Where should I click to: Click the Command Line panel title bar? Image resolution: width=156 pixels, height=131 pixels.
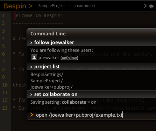91,34
